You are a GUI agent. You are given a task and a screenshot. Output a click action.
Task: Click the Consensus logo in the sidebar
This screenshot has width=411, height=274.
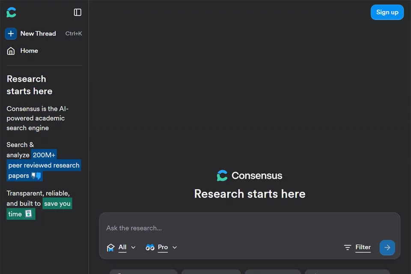[11, 12]
